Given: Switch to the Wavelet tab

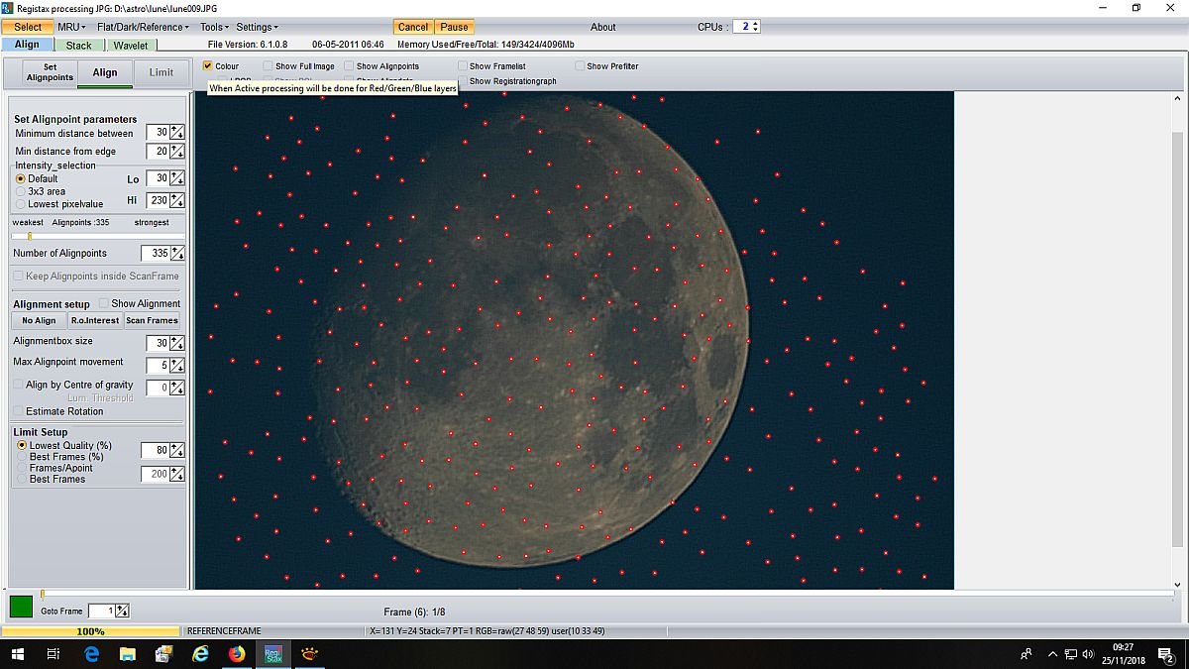Looking at the screenshot, I should pyautogui.click(x=131, y=45).
